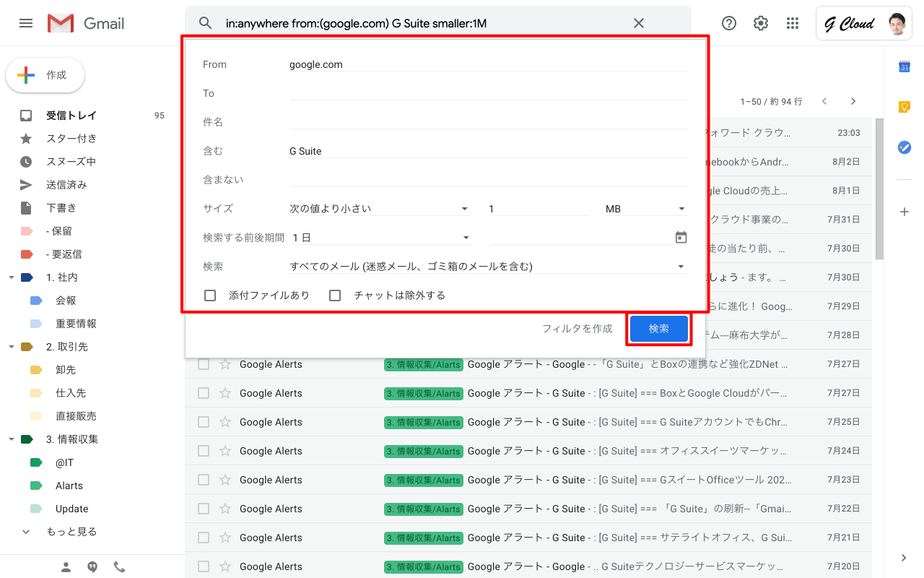Click the search magnifier icon
Screen dimensions: 924x578
tap(206, 23)
